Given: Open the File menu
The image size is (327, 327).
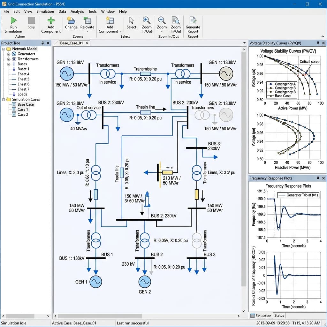Looking at the screenshot, I should 6,11.
